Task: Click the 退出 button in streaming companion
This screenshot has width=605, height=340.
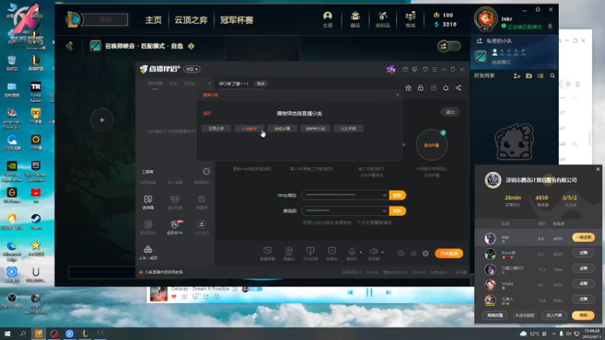Action: 450,112
